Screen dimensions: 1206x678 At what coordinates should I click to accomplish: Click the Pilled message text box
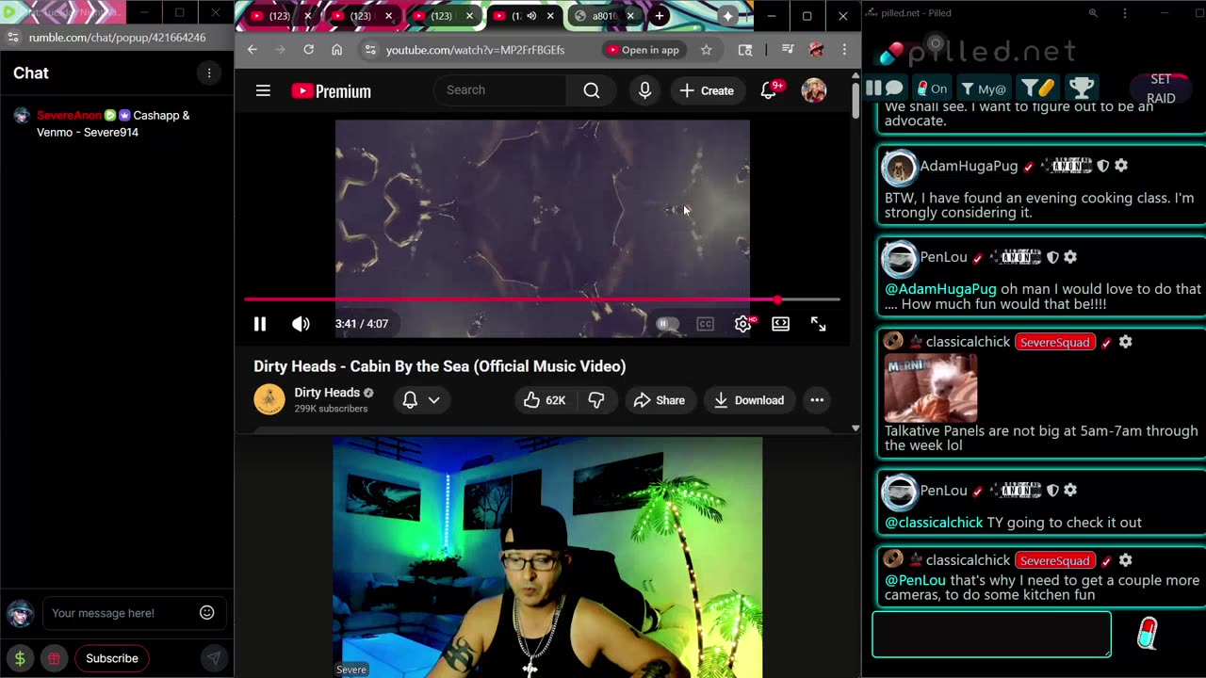click(991, 635)
